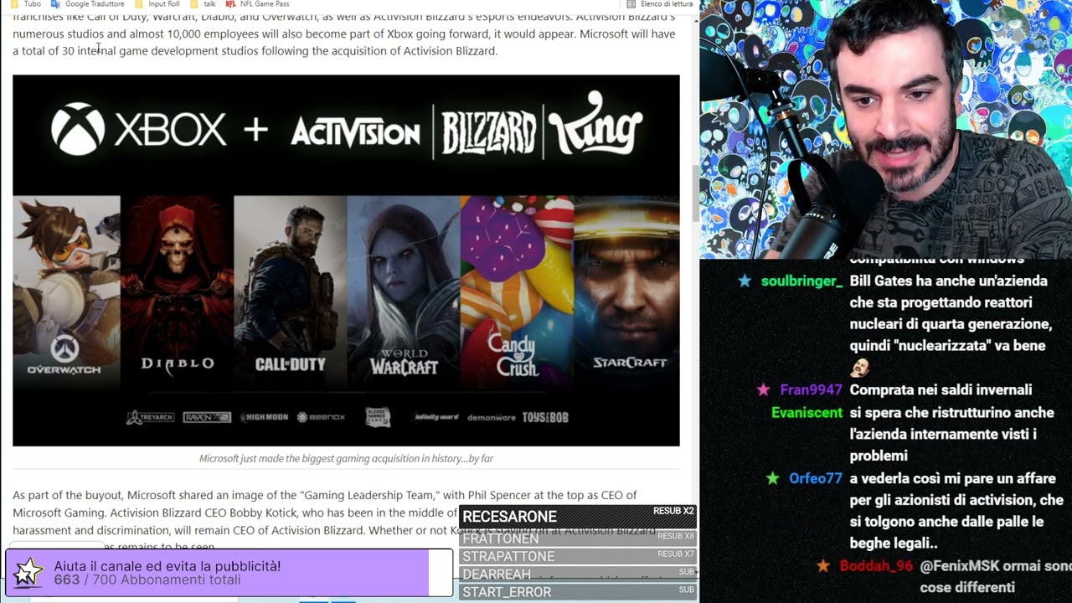The width and height of the screenshot is (1072, 603).
Task: Open the Input Roll bookmark folder
Action: (157, 4)
